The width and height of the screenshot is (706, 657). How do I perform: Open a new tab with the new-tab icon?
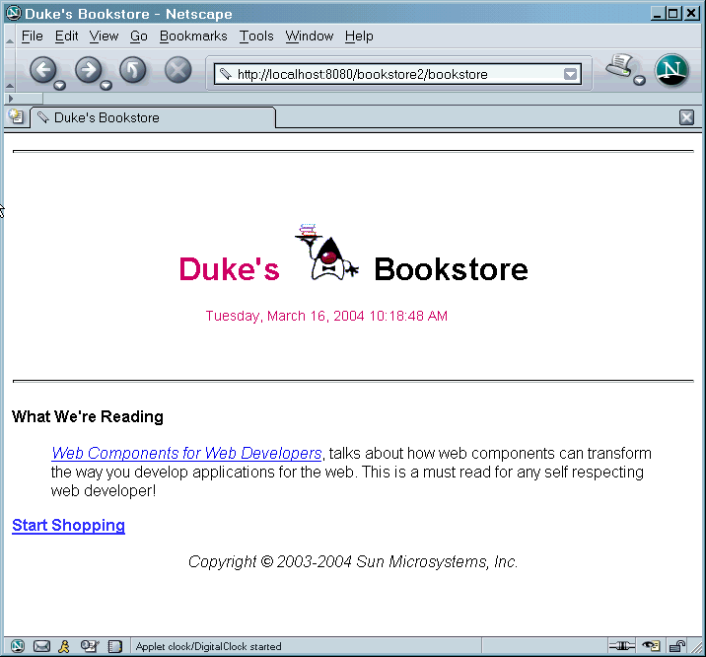[x=16, y=116]
